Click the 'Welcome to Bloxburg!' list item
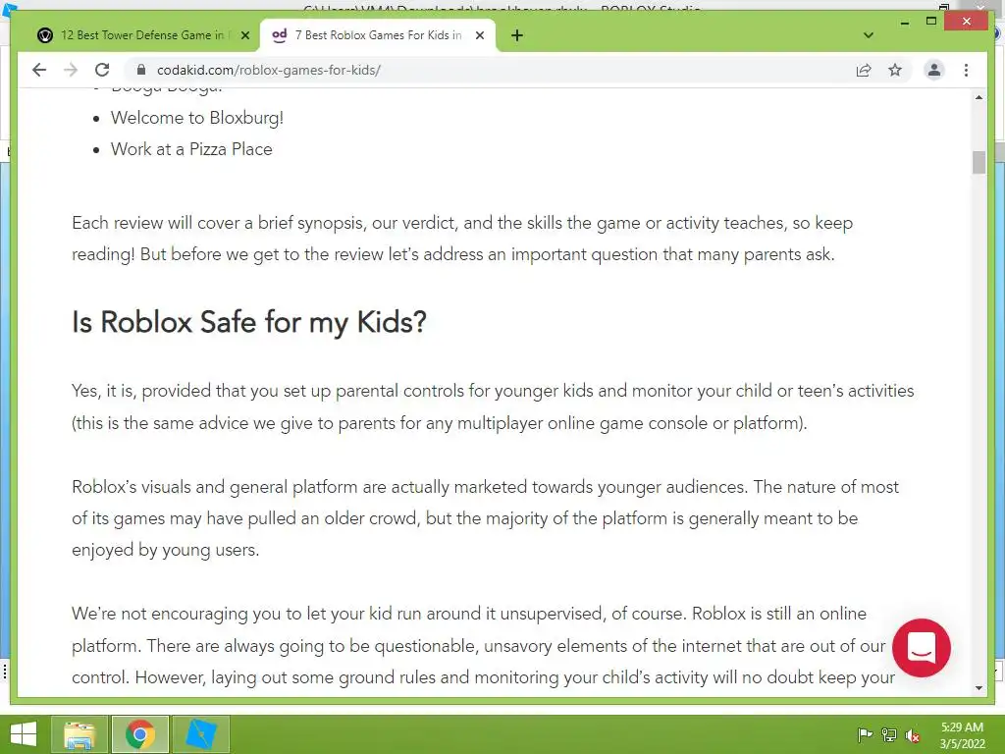Image resolution: width=1005 pixels, height=754 pixels. click(x=196, y=118)
